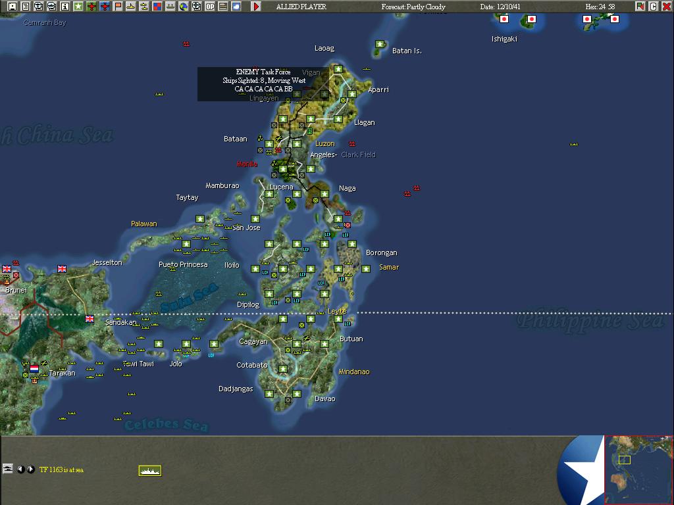Click the Forecast: Partly Cloudy text
The width and height of the screenshot is (674, 505).
[413, 7]
